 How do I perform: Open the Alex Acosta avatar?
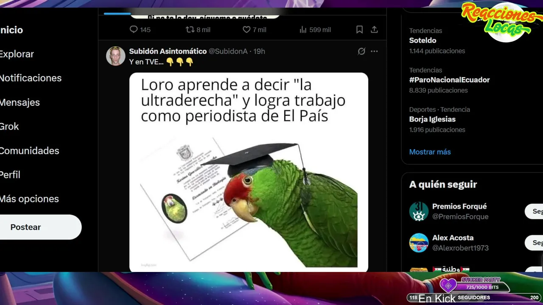coord(419,243)
